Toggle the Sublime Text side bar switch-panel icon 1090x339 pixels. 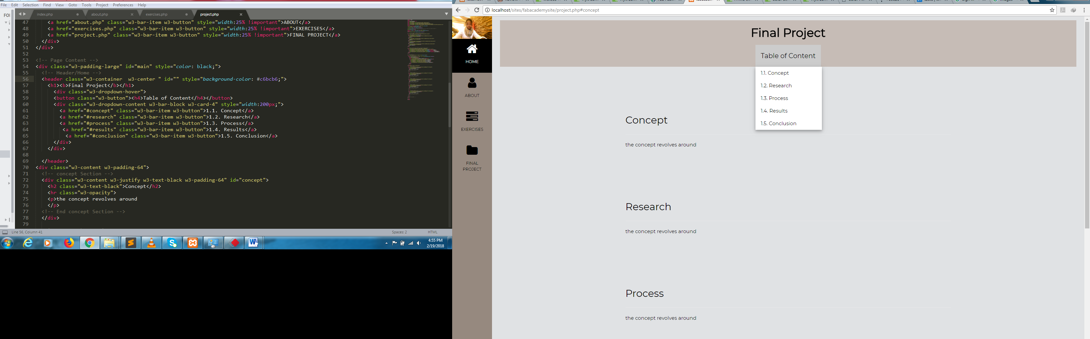tap(5, 232)
